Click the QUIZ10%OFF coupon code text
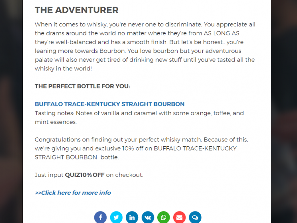297x223 pixels. coord(84,175)
